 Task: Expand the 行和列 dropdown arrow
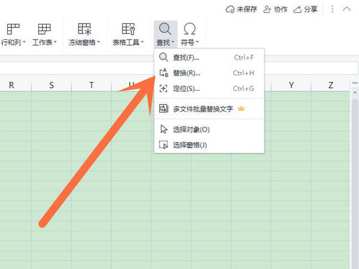(24, 42)
